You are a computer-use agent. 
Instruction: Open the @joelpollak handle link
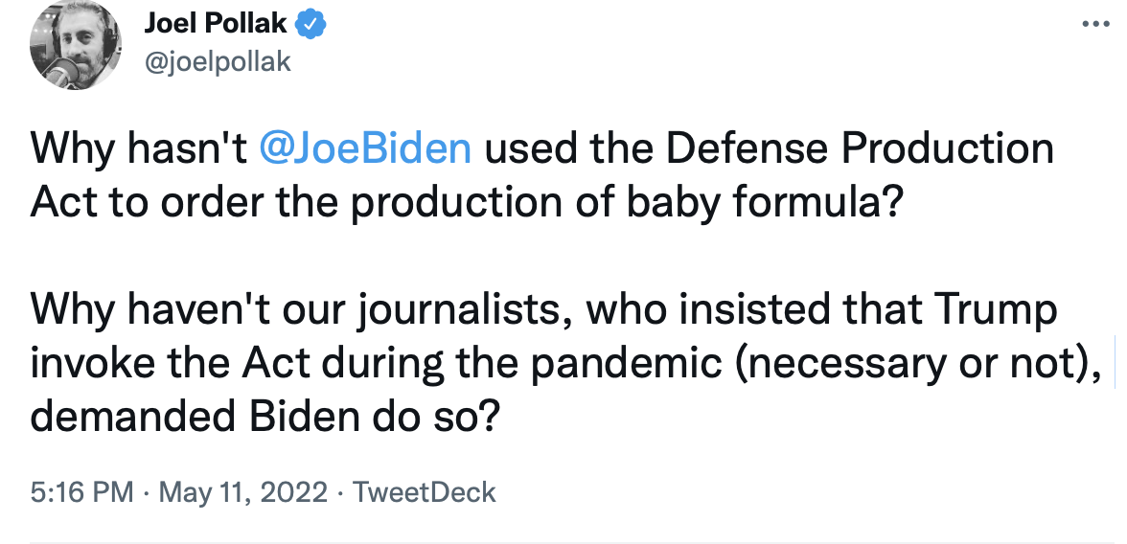click(x=218, y=62)
